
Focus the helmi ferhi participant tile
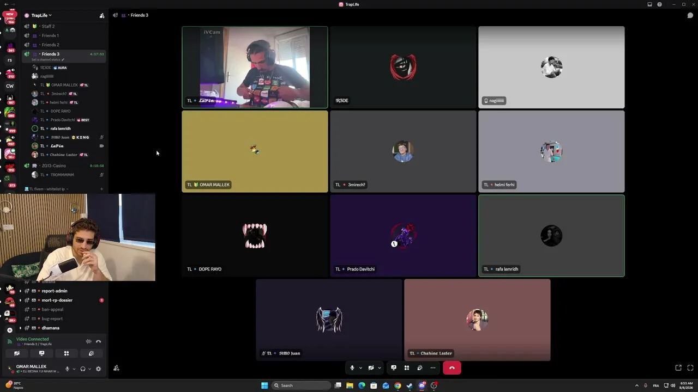click(551, 151)
